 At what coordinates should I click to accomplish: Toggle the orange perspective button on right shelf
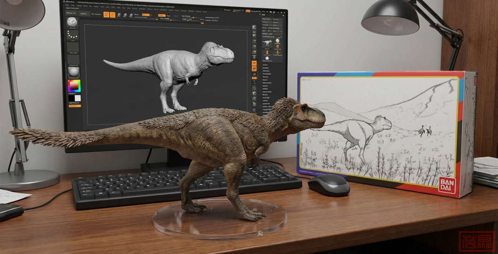(254, 63)
